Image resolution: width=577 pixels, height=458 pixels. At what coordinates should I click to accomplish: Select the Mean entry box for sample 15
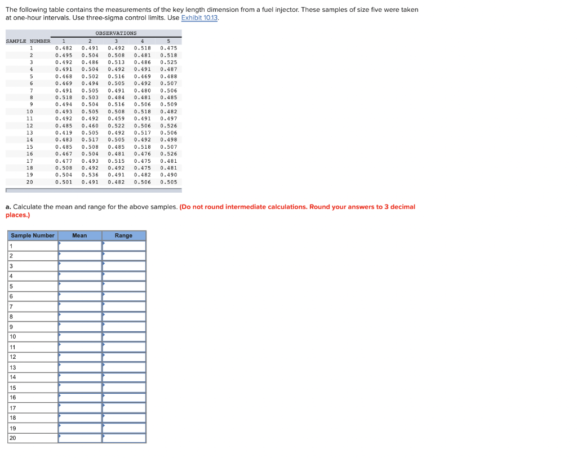click(x=79, y=388)
